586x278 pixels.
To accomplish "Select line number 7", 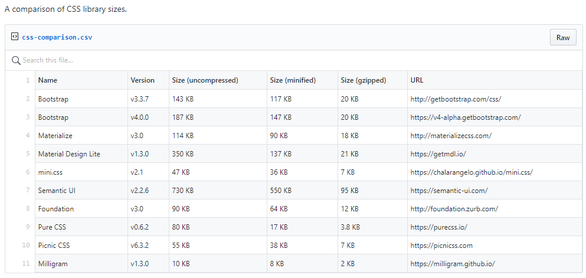I will (x=28, y=191).
